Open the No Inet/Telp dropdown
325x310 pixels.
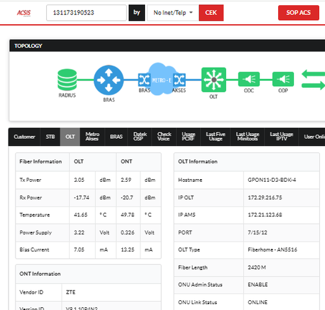coord(173,13)
